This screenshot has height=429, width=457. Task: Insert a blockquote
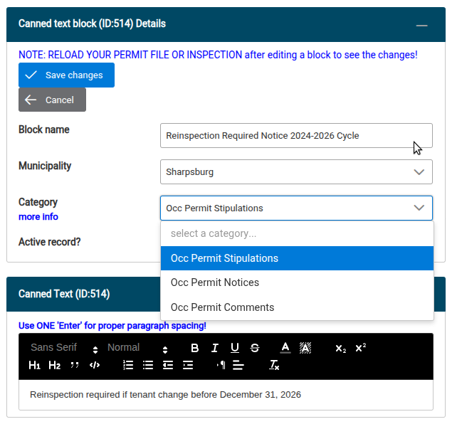(x=75, y=365)
